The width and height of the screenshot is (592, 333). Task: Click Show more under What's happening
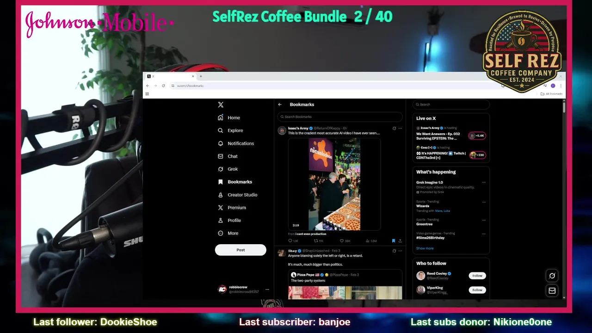click(425, 248)
